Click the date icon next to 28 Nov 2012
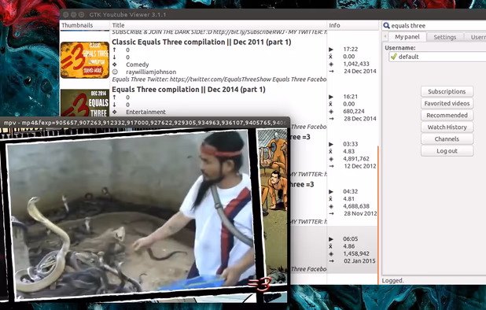 pyautogui.click(x=331, y=213)
